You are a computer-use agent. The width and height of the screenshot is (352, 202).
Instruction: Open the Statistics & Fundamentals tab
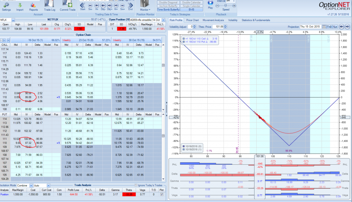pos(256,20)
